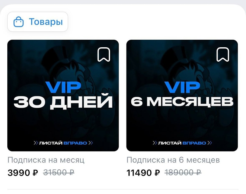
Task: Bookmark the VIP 6 МЕСЯЦЕВ product
Action: pos(223,55)
